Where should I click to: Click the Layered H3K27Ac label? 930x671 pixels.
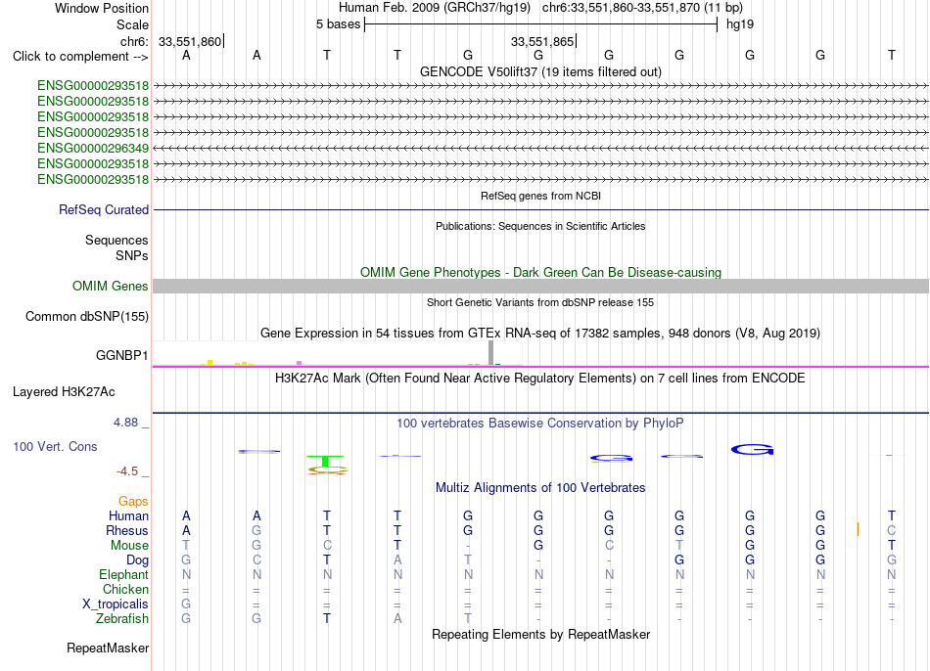click(64, 392)
